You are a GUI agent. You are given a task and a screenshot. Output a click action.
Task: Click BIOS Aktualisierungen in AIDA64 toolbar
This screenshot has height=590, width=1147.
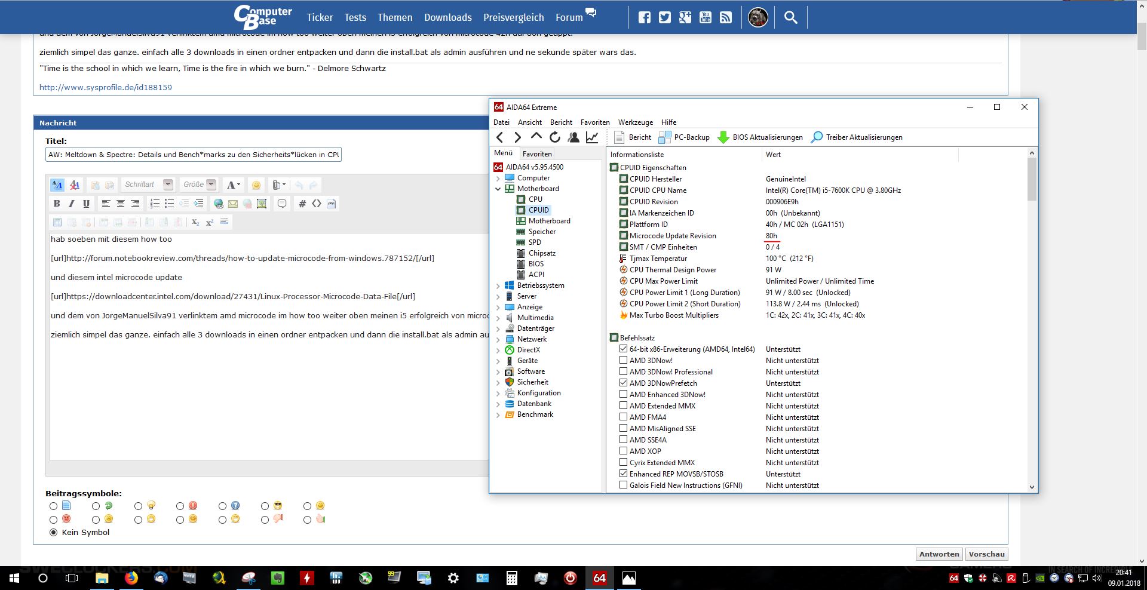pos(760,137)
